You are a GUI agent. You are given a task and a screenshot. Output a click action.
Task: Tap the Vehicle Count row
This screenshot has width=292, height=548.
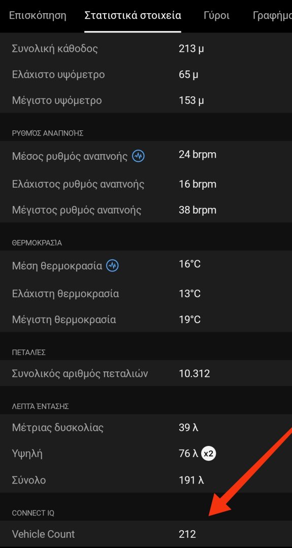tap(146, 534)
